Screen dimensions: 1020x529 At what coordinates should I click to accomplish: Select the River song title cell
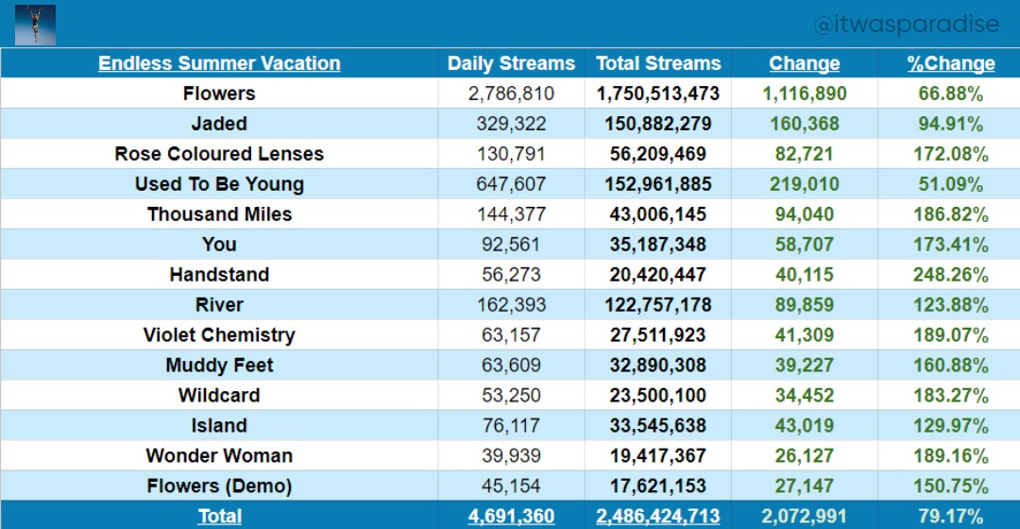[219, 304]
